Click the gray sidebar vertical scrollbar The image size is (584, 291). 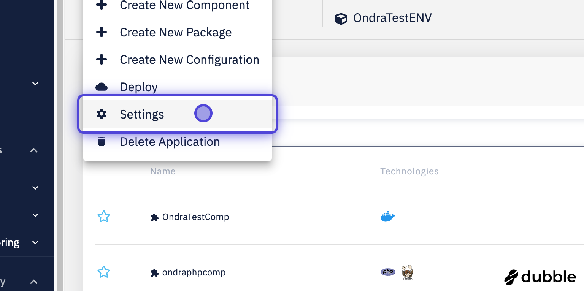point(59,152)
